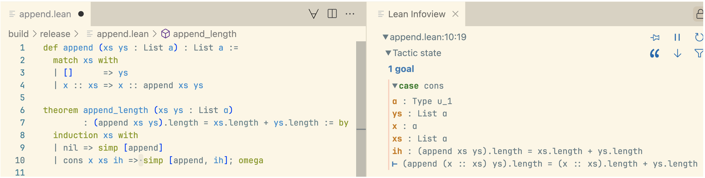Select the Lean Infoview tab

[416, 14]
